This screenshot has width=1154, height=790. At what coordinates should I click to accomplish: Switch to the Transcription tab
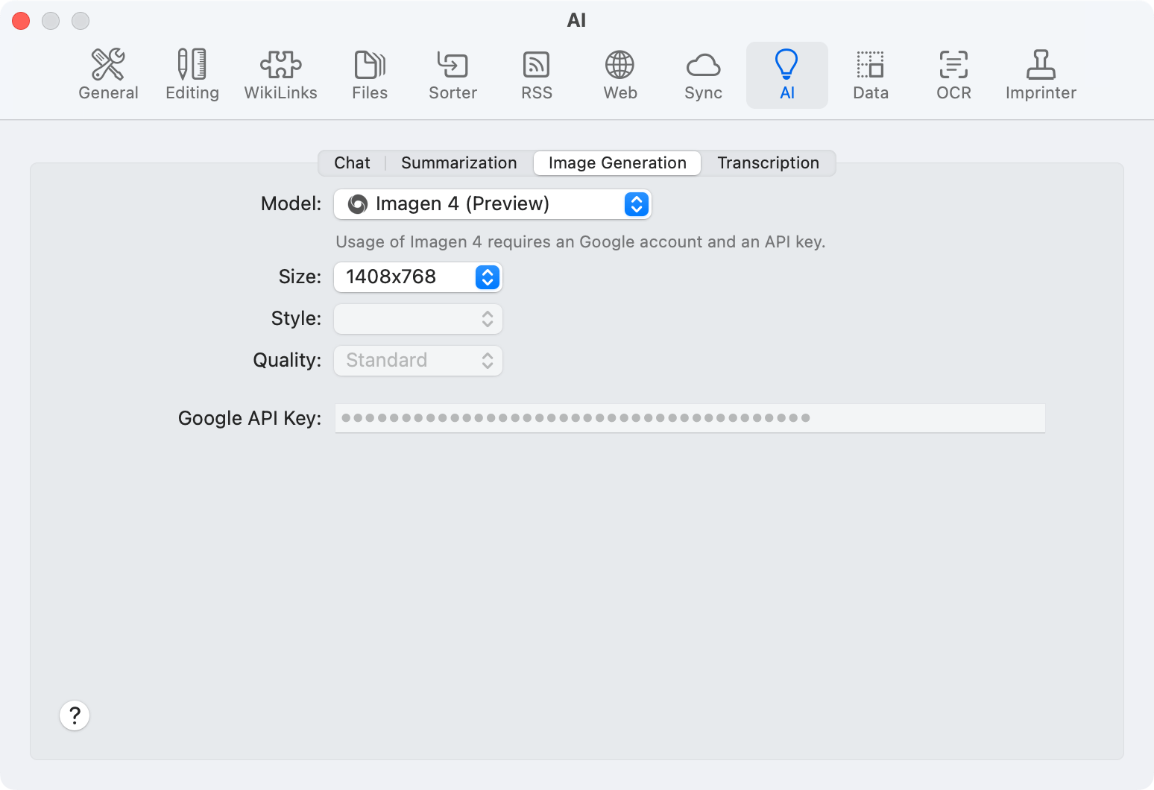(x=768, y=163)
